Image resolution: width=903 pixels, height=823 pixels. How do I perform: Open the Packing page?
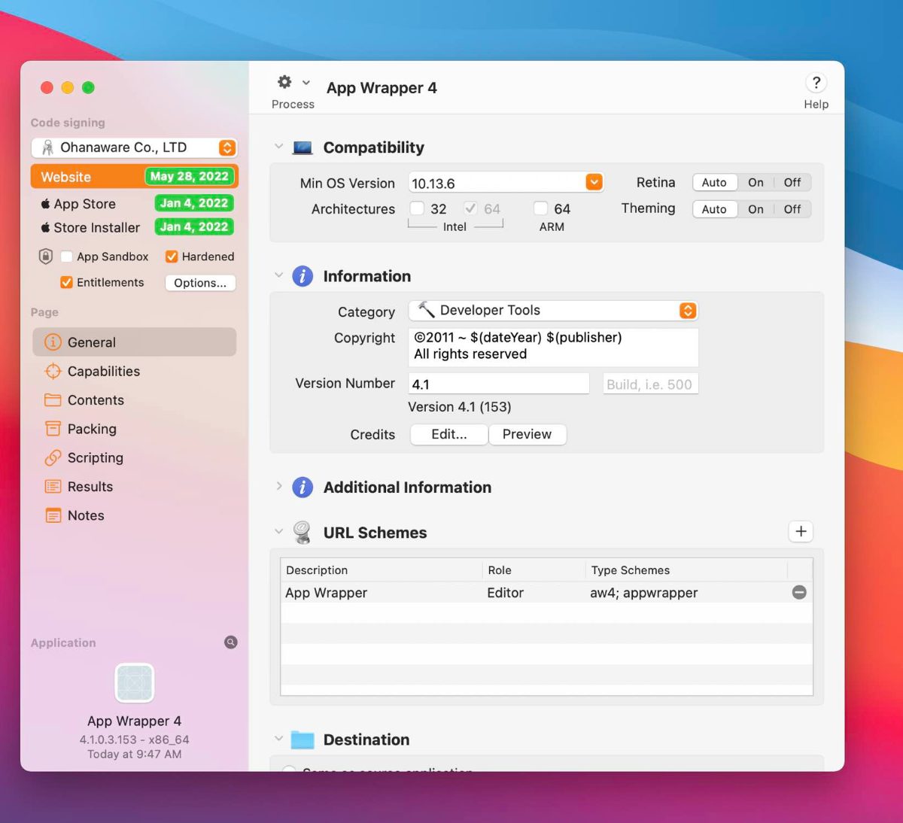[x=135, y=429]
